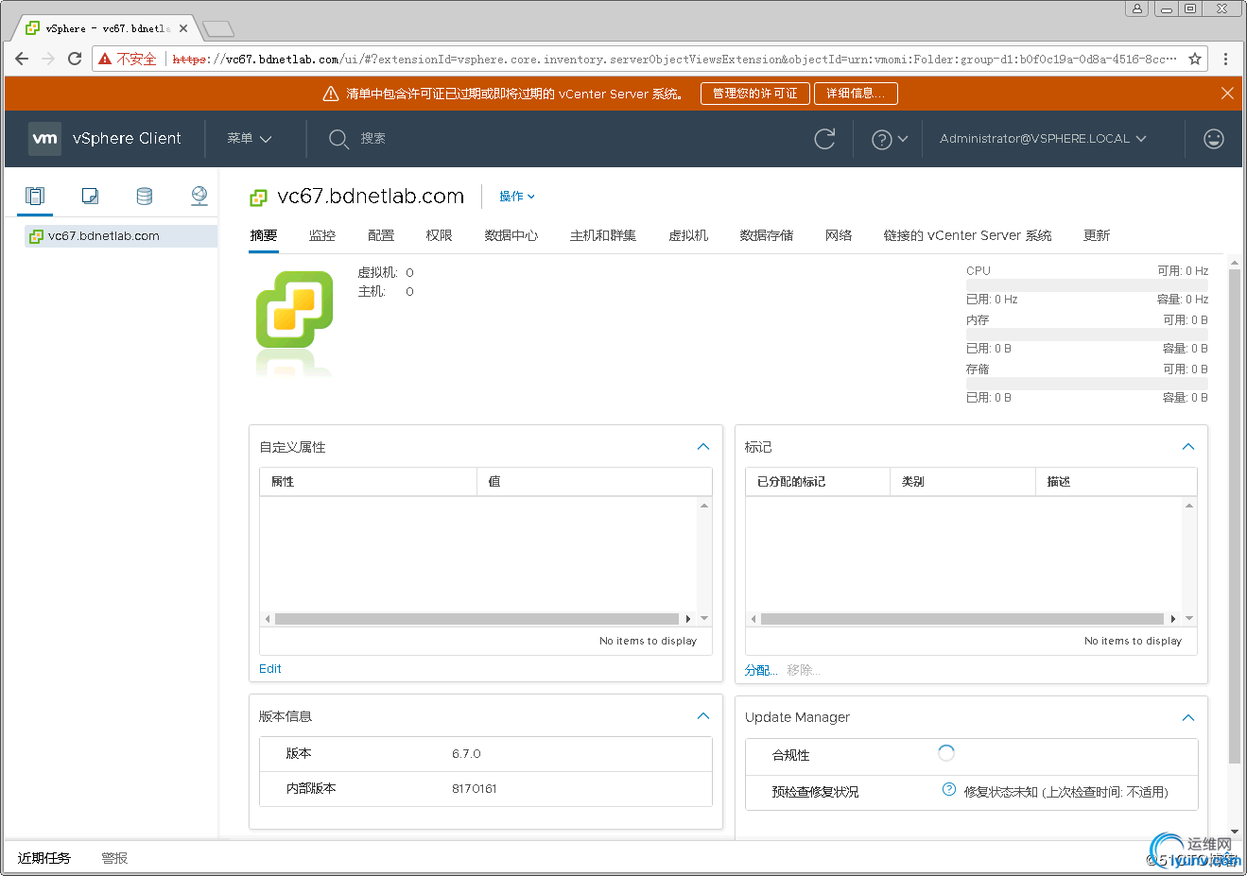Viewport: 1247px width, 876px height.
Task: Click the version value 6.7.0
Action: 466,753
